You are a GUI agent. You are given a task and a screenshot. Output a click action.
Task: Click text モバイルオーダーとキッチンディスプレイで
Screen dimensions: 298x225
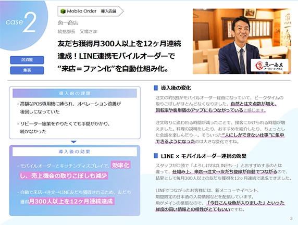[x=64, y=166]
